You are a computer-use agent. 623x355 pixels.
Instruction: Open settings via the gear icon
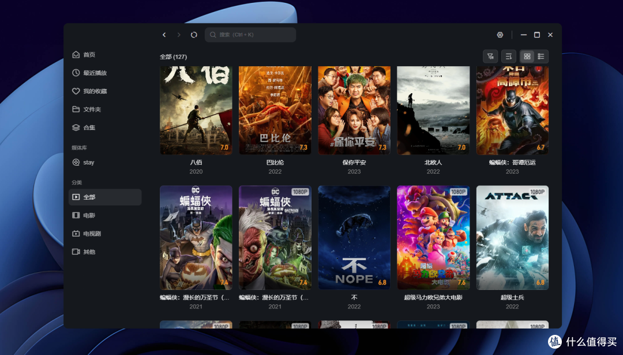(x=500, y=35)
